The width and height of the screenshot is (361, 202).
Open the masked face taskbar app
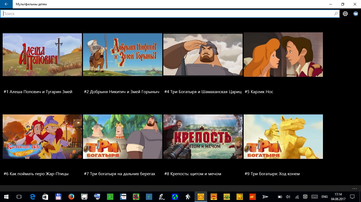(x=123, y=197)
